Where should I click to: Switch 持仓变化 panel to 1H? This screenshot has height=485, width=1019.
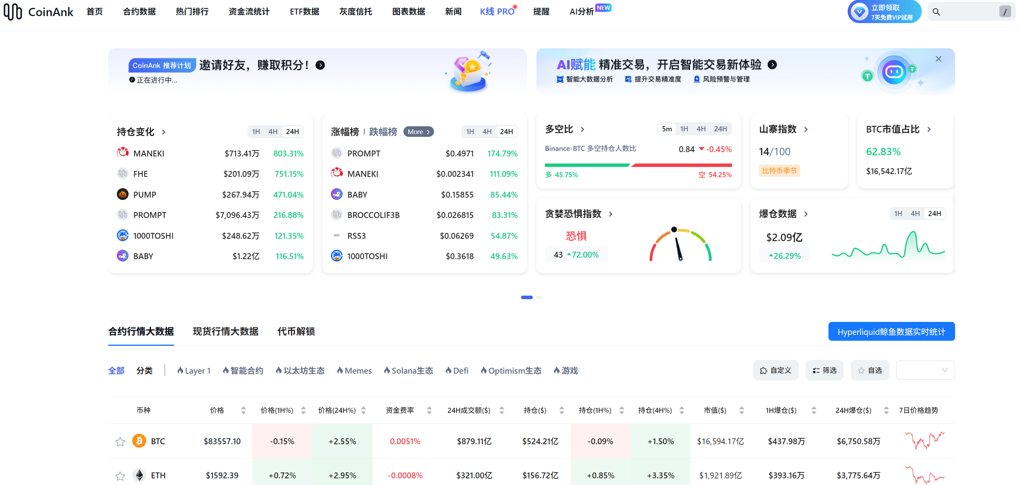[x=256, y=132]
